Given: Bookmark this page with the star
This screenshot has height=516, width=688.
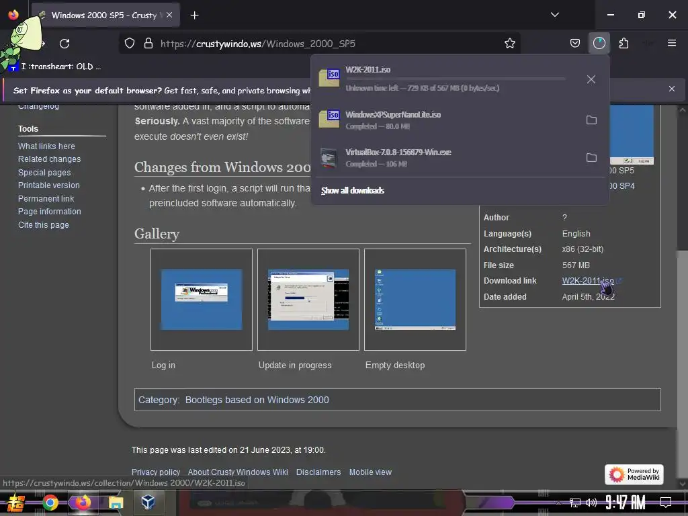Looking at the screenshot, I should (509, 44).
